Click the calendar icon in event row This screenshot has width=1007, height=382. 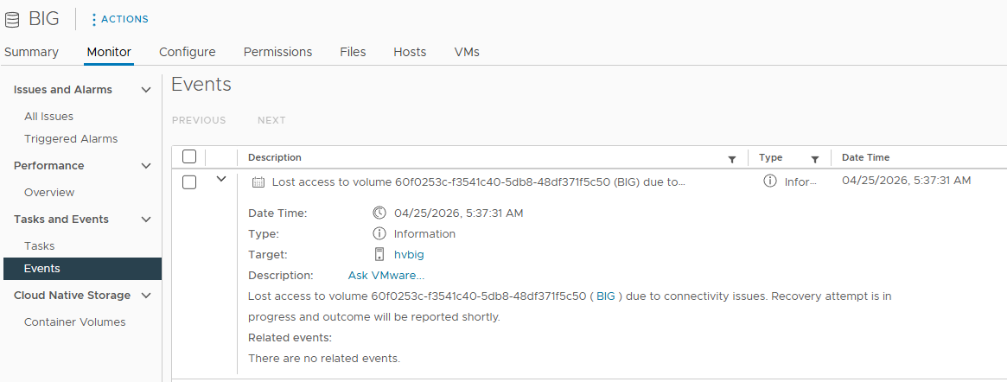pos(258,181)
